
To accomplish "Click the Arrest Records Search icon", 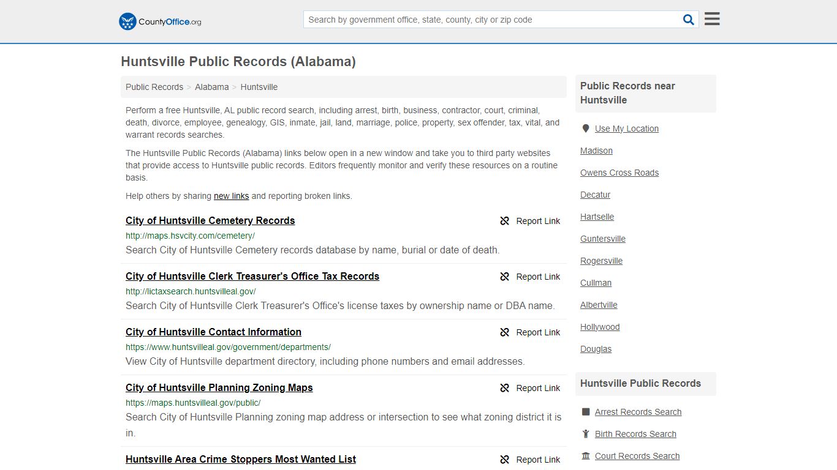I will tap(586, 412).
